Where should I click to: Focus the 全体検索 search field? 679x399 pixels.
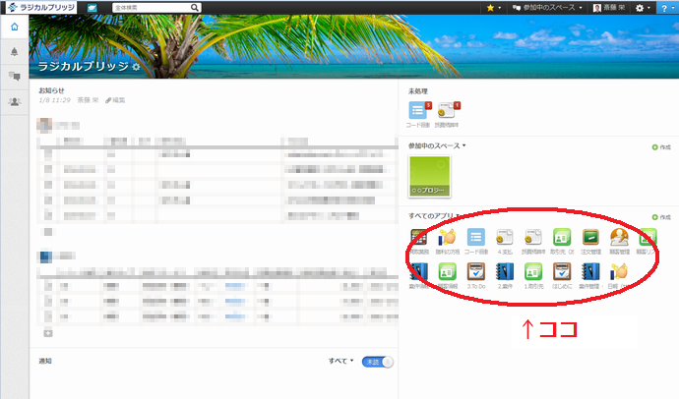pos(152,7)
